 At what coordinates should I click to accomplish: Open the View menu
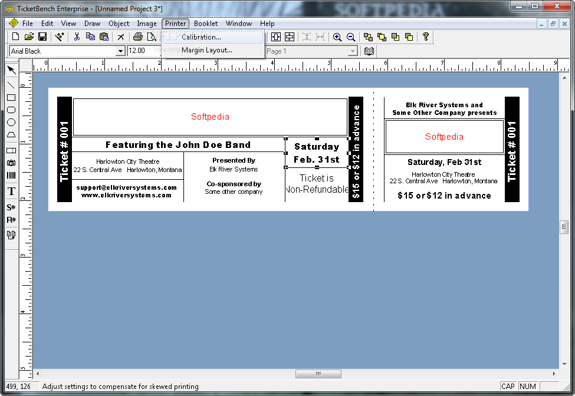(x=68, y=24)
